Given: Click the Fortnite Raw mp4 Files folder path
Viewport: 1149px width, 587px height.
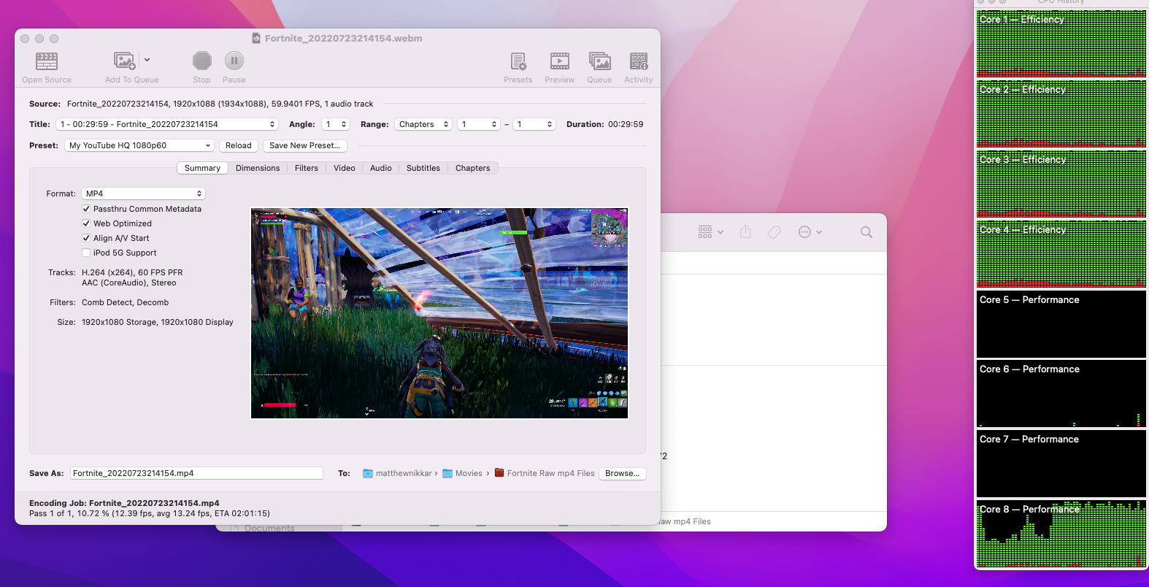Looking at the screenshot, I should [x=545, y=473].
